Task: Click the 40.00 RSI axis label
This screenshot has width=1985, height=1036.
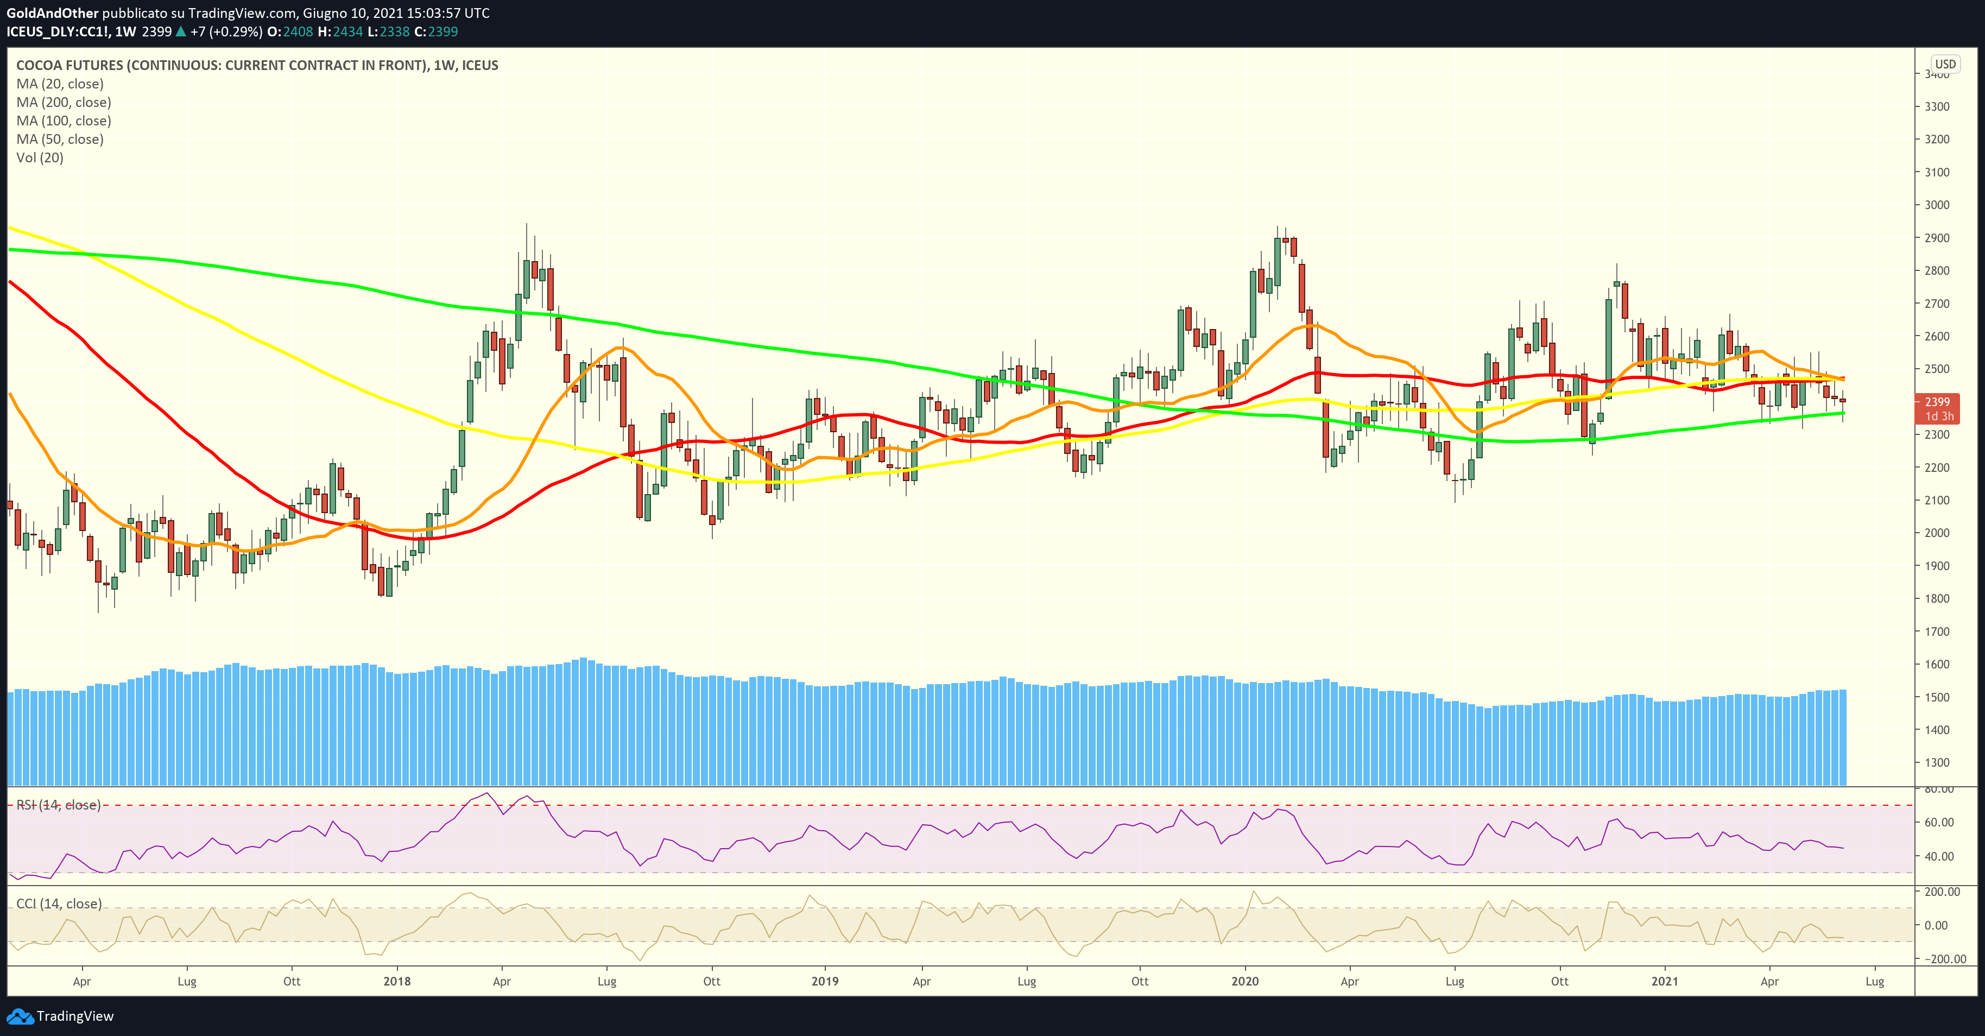Action: click(x=1939, y=856)
